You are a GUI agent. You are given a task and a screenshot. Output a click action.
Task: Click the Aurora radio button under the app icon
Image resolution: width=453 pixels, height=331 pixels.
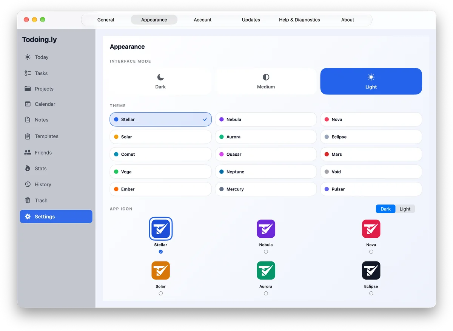pyautogui.click(x=266, y=293)
